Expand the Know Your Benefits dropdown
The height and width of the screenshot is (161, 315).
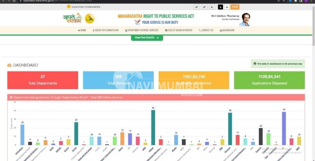click(147, 38)
